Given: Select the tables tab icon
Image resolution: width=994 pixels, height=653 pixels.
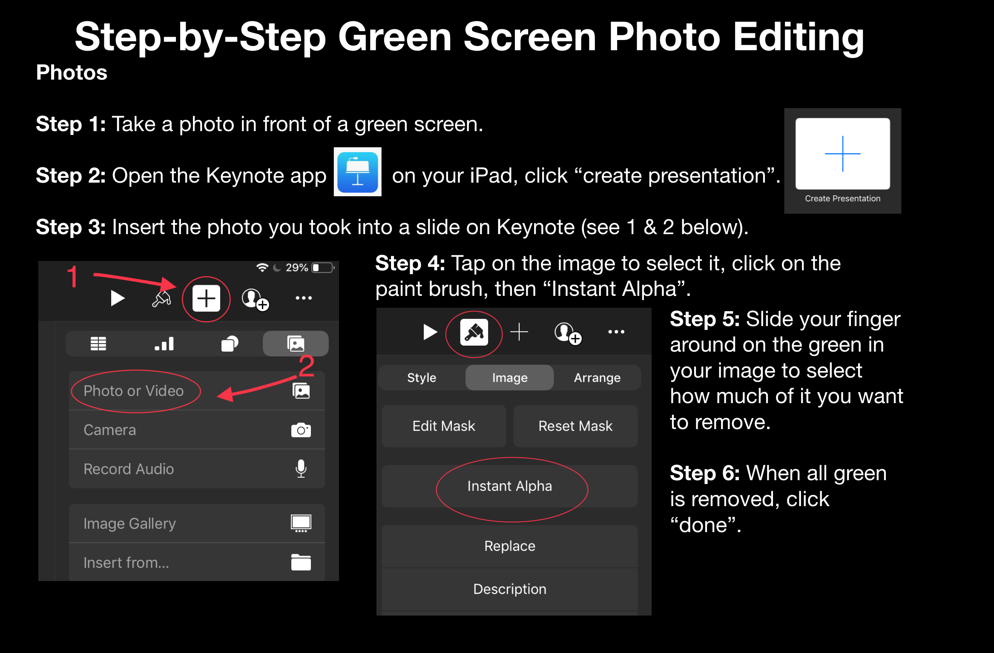Looking at the screenshot, I should pos(98,344).
